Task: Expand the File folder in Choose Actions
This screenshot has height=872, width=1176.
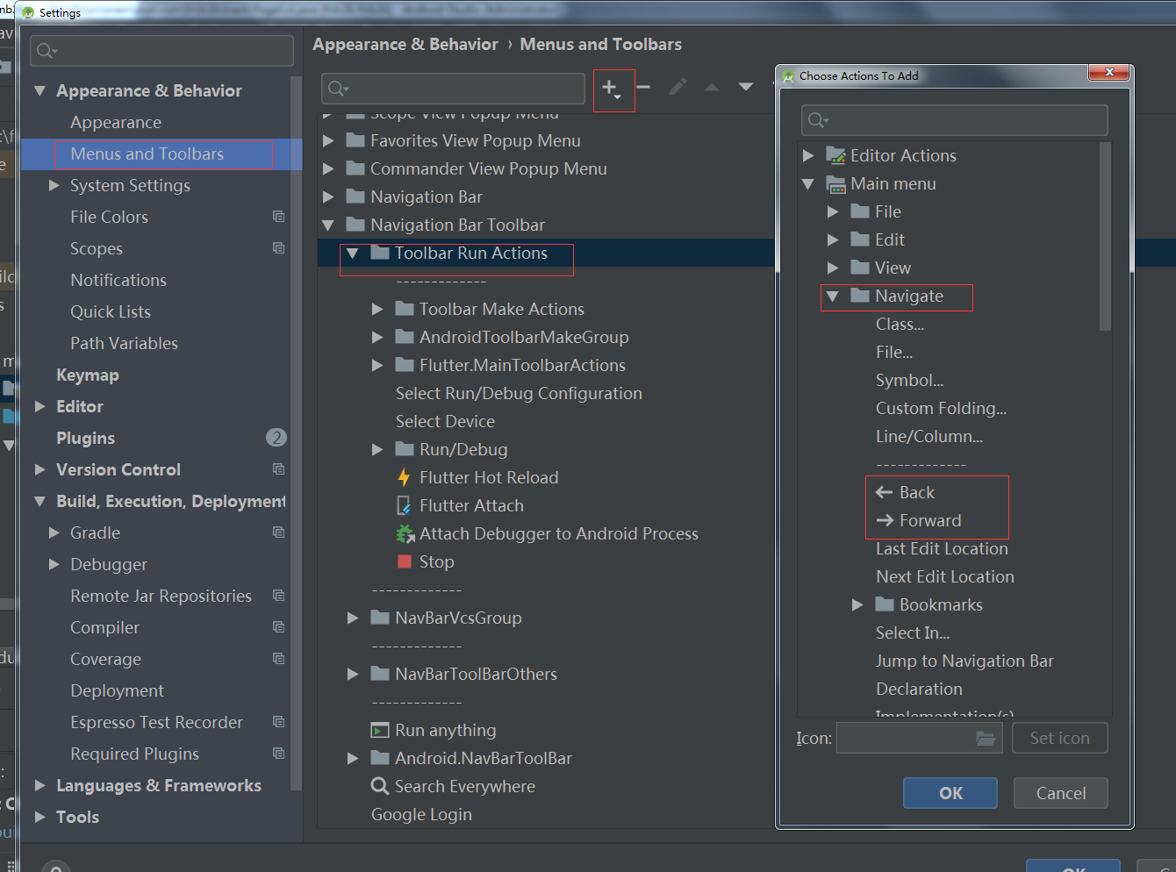Action: [x=833, y=211]
